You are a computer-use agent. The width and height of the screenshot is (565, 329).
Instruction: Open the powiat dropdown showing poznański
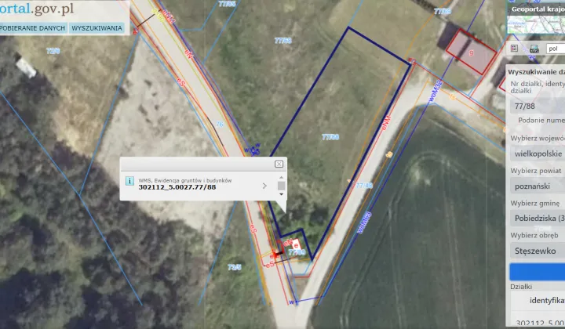point(538,186)
